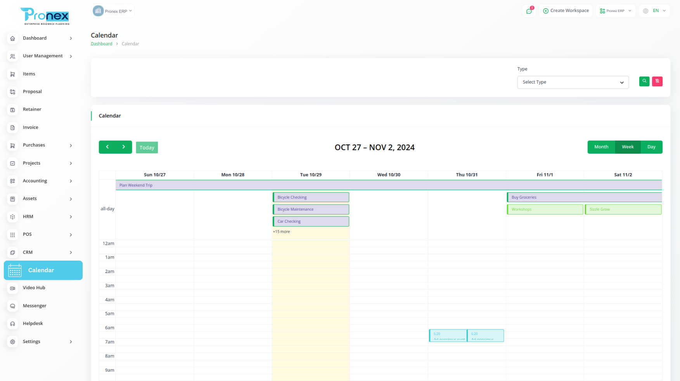The height and width of the screenshot is (381, 680).
Task: Expand Accounting submenu chevron
Action: (x=71, y=181)
